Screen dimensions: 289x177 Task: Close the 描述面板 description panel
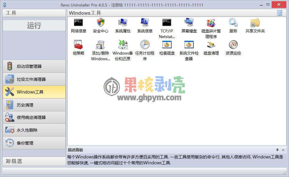(283, 150)
